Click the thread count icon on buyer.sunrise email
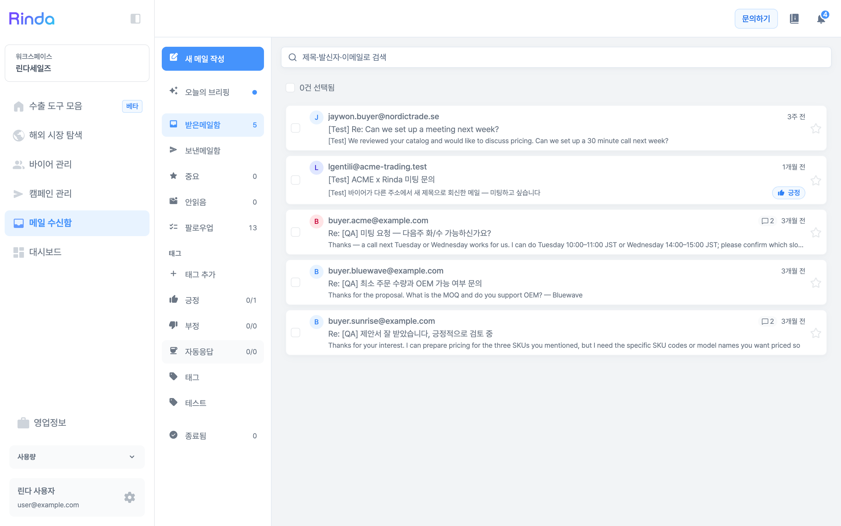The image size is (841, 526). 768,321
